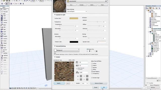Screen dimensions: 161x90
Task: Select the Lamp tool
Action: click(5, 60)
